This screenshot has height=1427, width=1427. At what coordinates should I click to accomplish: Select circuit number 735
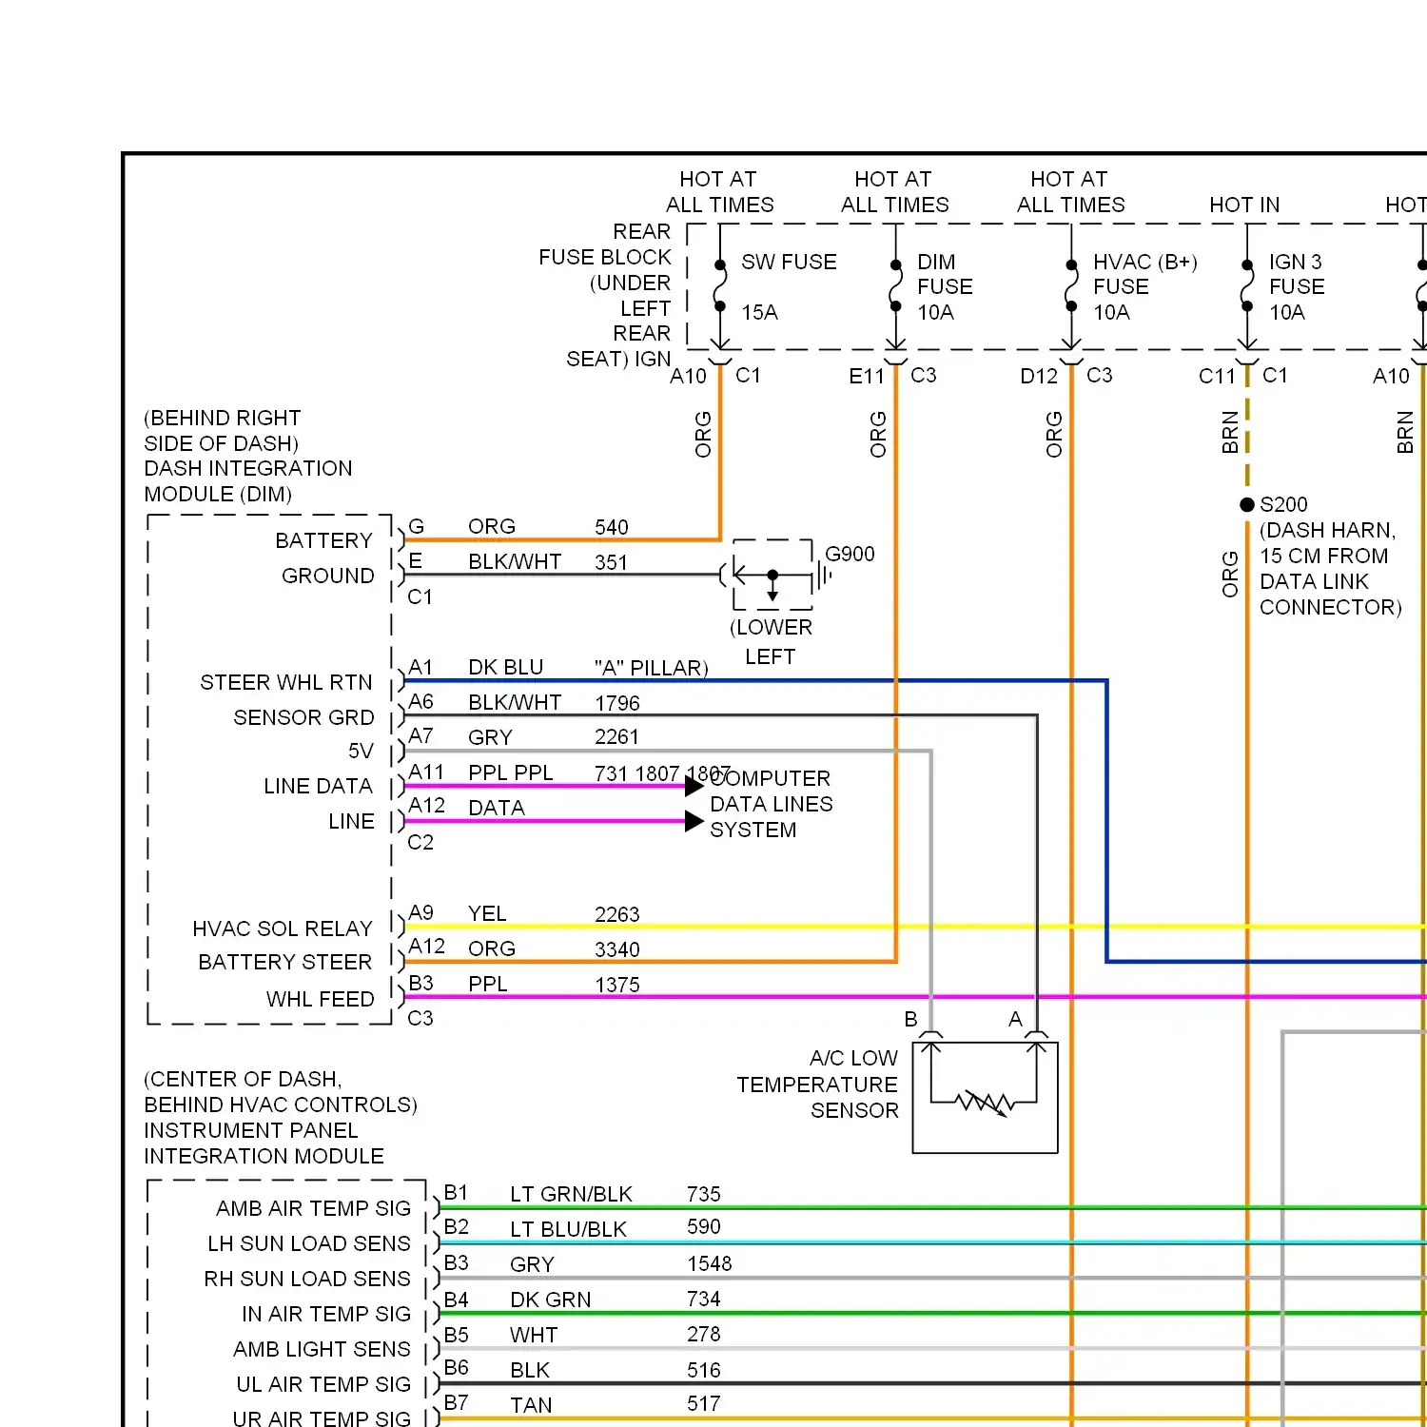(704, 1194)
